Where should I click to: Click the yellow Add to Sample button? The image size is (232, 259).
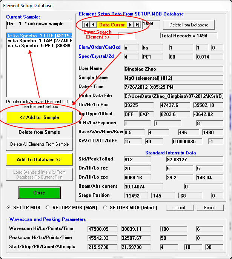pos(39,117)
